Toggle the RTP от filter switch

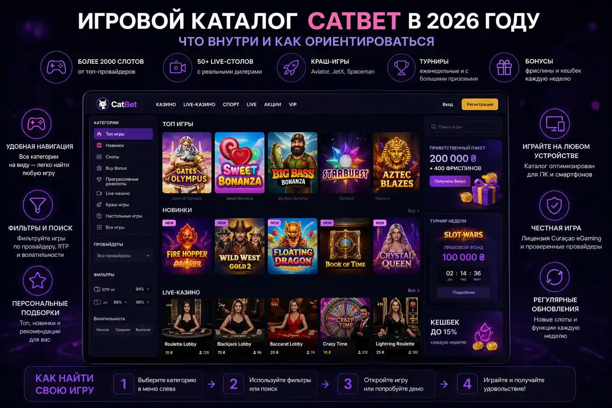(97, 289)
